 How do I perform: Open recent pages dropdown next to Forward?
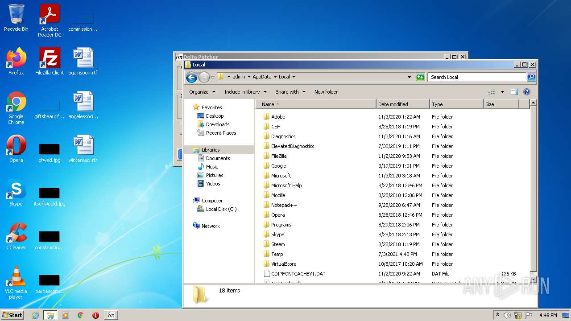[213, 77]
